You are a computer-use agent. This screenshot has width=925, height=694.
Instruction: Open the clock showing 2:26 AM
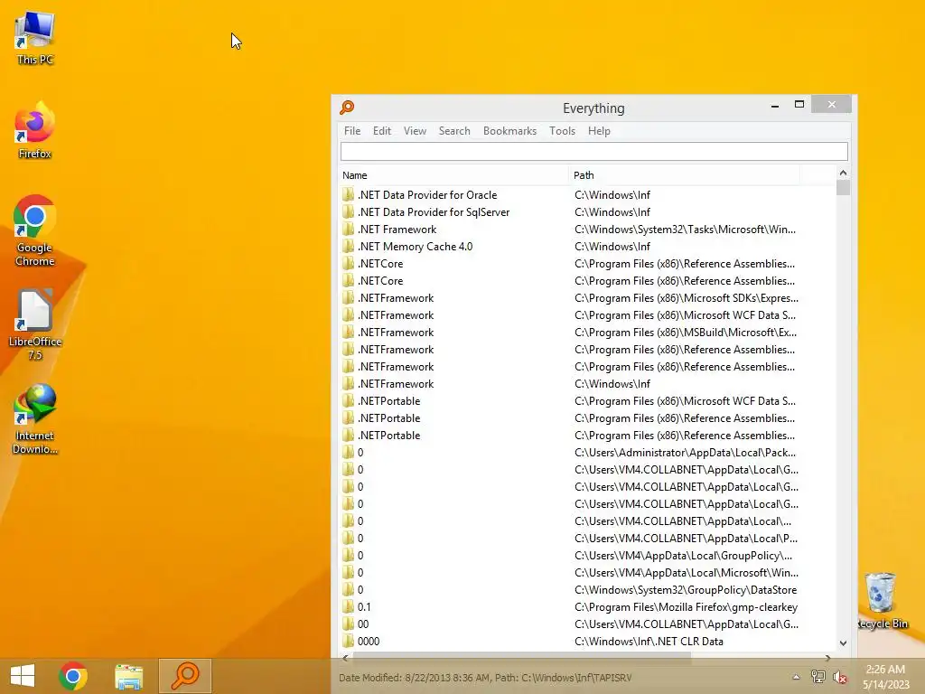click(885, 677)
